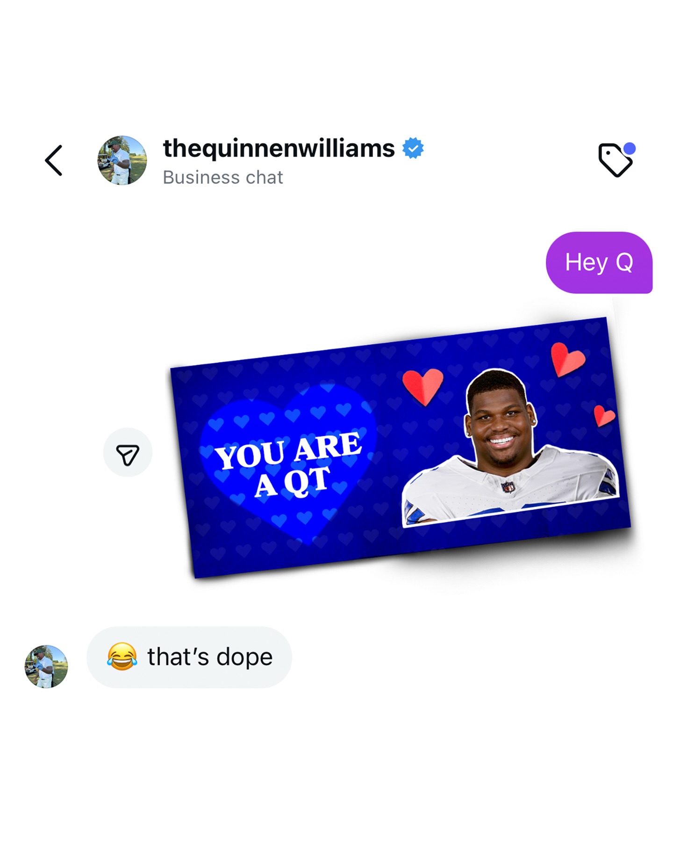
Task: Tap the small avatar beside the reply
Action: click(x=46, y=666)
